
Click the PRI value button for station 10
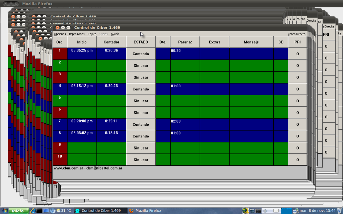click(297, 160)
